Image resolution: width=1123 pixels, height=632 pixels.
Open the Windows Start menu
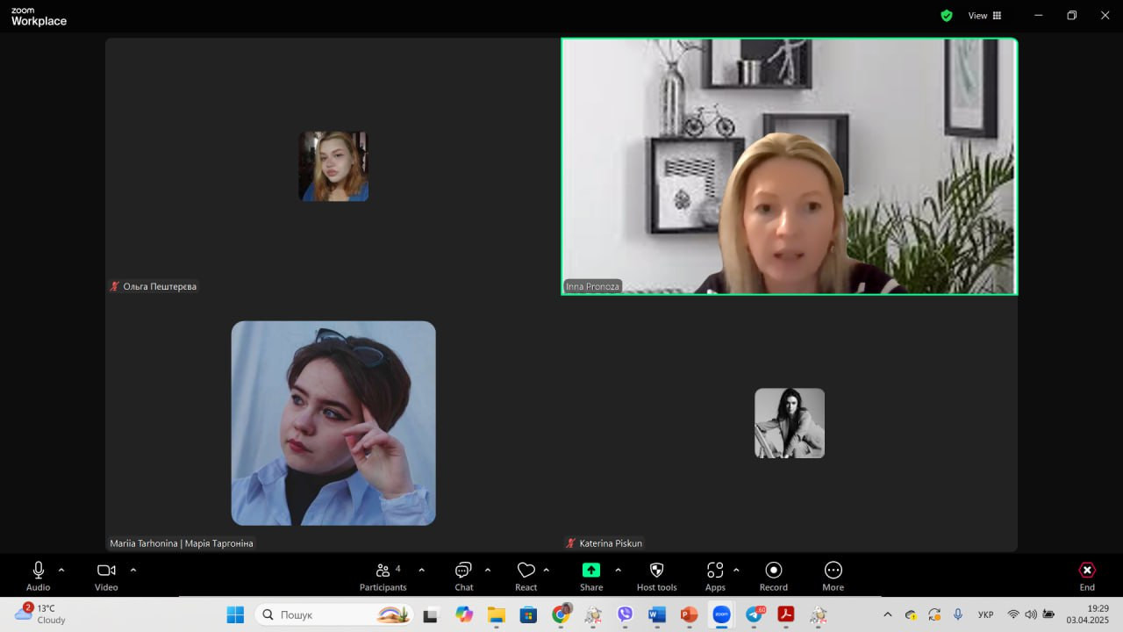pos(235,614)
